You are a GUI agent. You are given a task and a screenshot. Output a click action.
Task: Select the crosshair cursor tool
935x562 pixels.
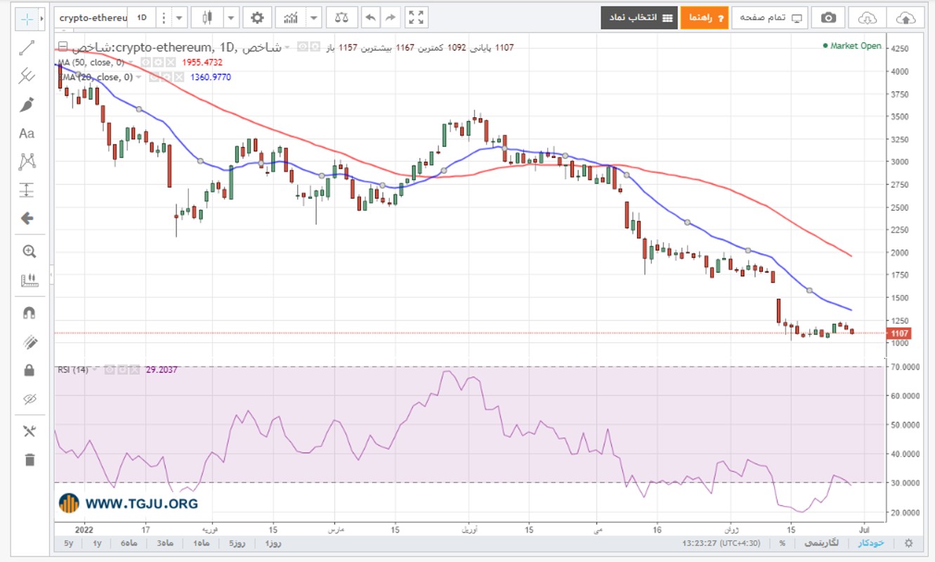[x=27, y=18]
